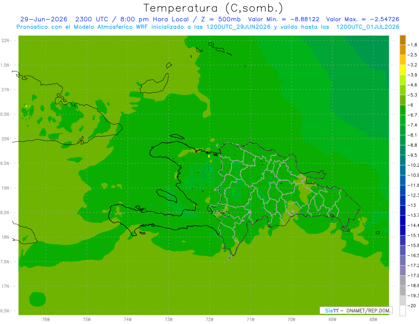The image size is (419, 324).
Task: Click the '75W' longitude label
Action: click(87, 320)
